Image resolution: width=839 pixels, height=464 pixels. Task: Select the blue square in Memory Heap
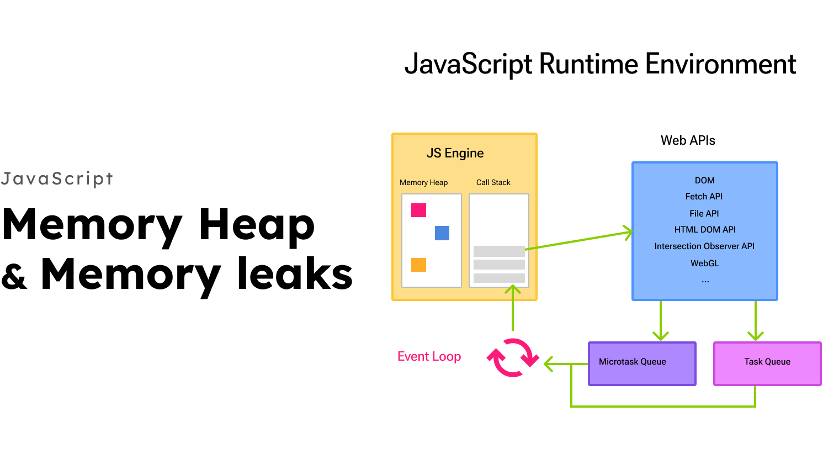442,233
